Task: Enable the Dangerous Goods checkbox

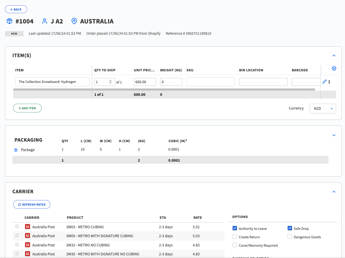Action: tap(290, 237)
